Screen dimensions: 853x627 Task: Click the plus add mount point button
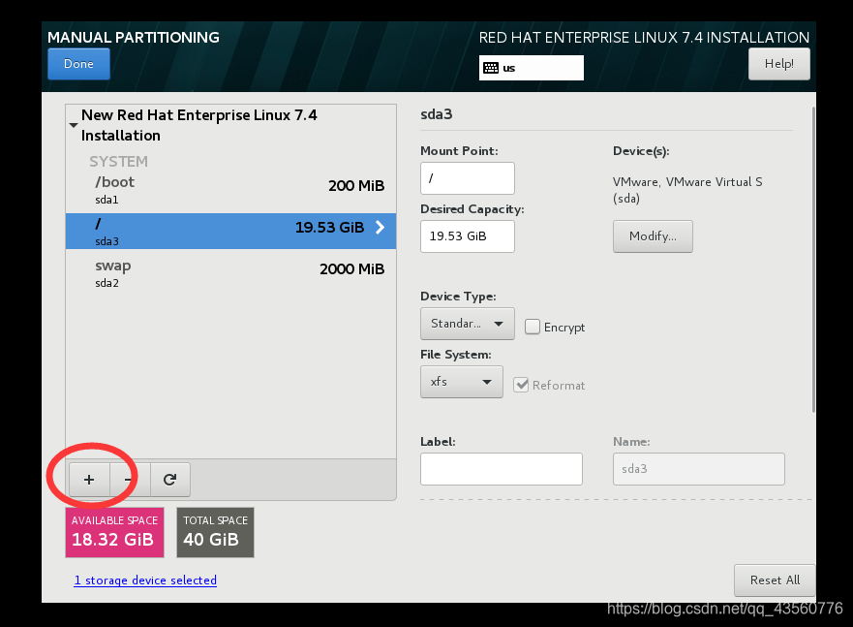click(89, 480)
